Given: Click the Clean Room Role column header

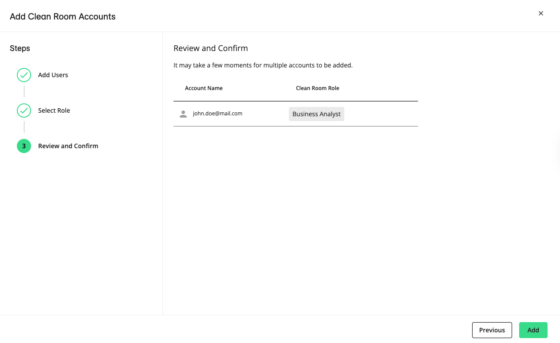Looking at the screenshot, I should [317, 88].
